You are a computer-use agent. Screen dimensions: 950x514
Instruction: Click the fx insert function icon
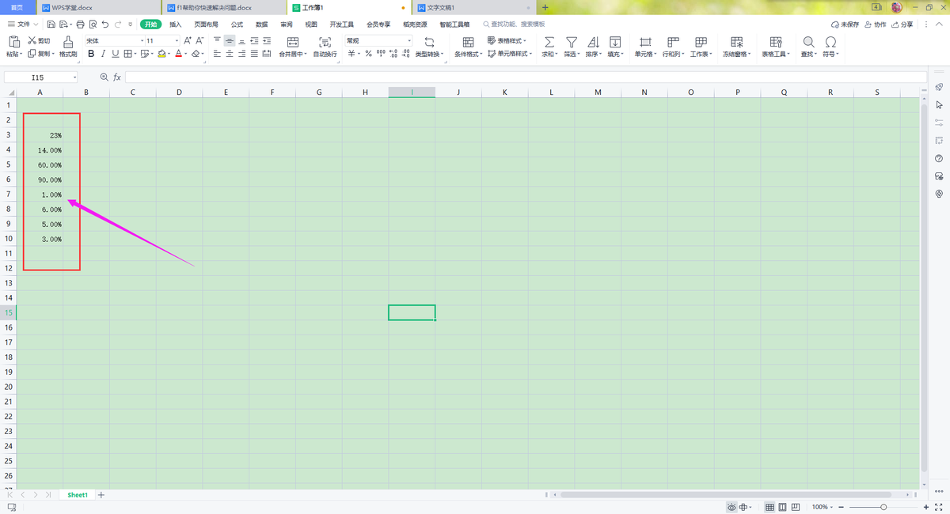117,77
